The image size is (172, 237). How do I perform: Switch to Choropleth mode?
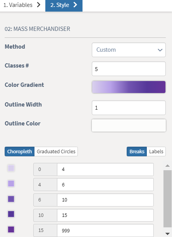[x=20, y=151]
